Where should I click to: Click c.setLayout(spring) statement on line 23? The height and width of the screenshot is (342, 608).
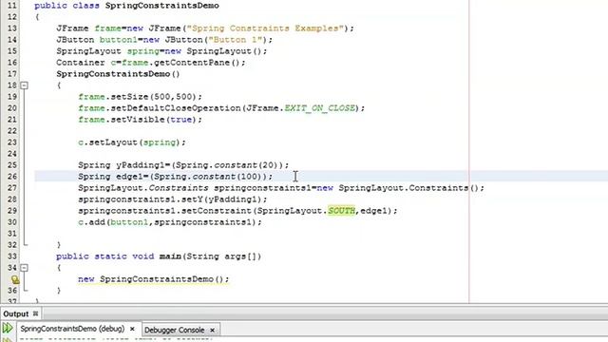[x=132, y=142]
